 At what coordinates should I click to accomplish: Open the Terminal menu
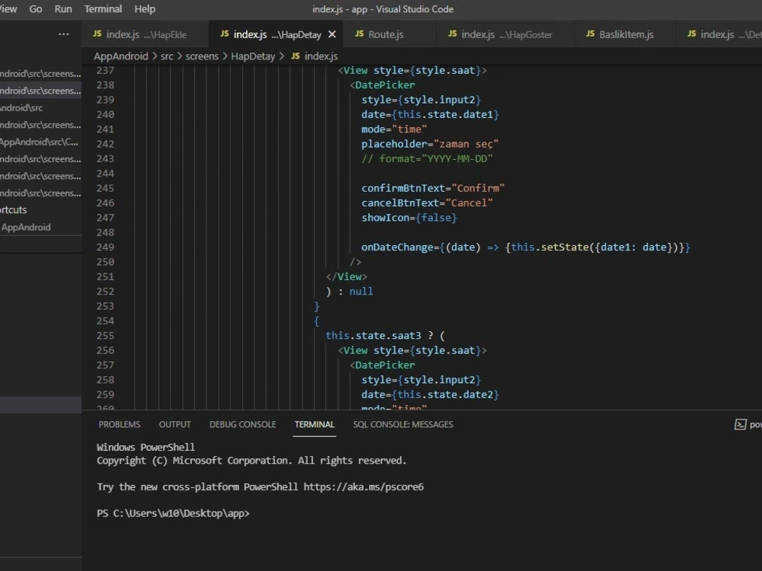(103, 9)
